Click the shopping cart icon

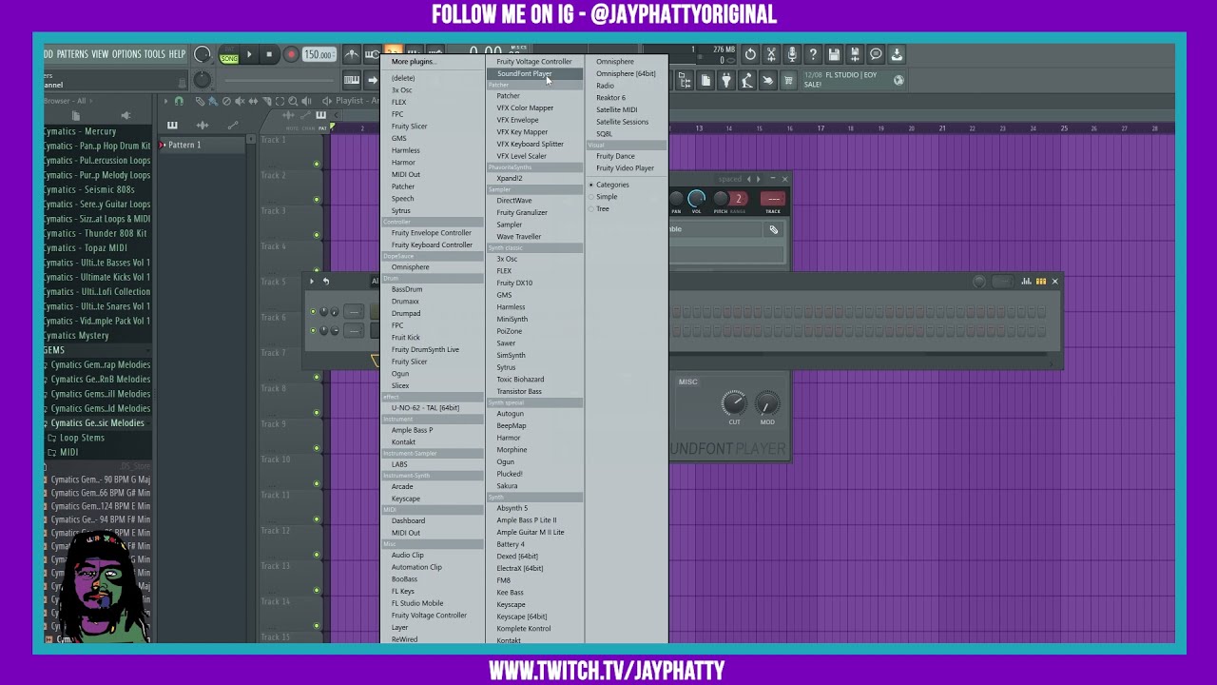(x=788, y=80)
